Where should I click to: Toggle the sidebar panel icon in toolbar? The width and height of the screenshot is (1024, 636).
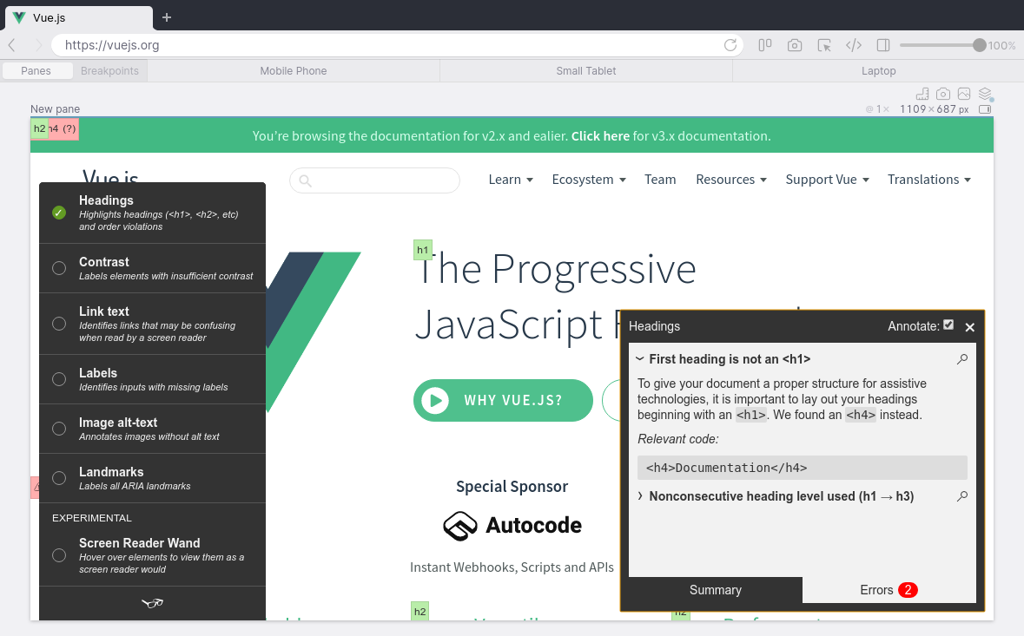coord(883,45)
